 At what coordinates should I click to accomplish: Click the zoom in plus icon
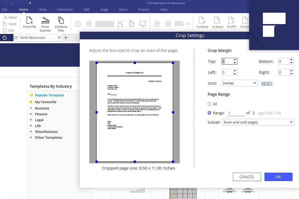(x=89, y=24)
